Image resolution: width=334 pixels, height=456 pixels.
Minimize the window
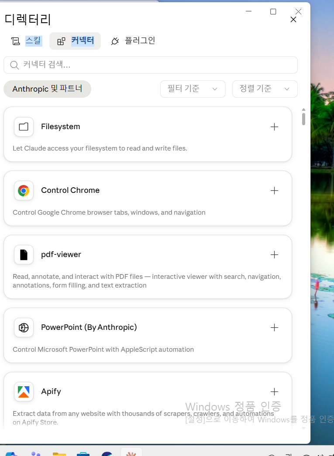click(248, 11)
